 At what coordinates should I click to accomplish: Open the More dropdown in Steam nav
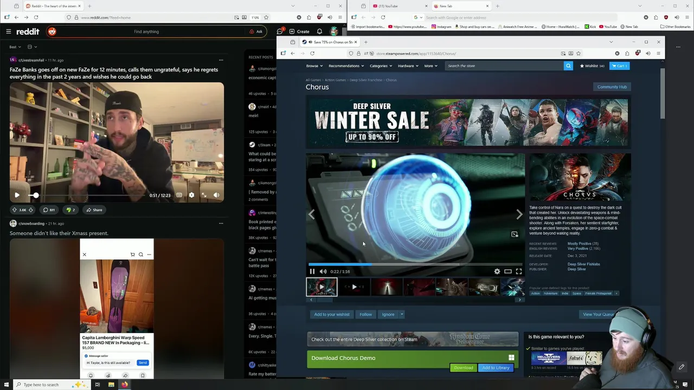[x=431, y=66]
